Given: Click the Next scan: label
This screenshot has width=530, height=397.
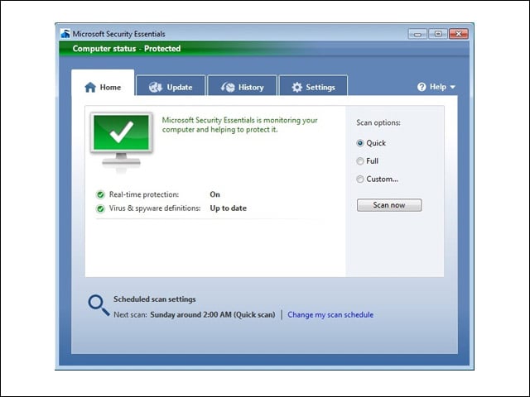Looking at the screenshot, I should tap(130, 314).
